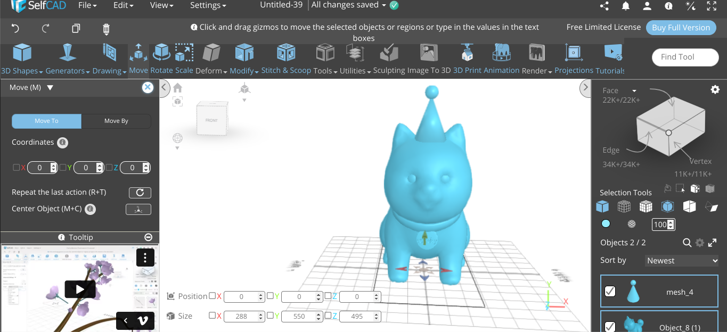Activate the Scale tool
Viewport: 727px width, 332px height.
(x=184, y=60)
